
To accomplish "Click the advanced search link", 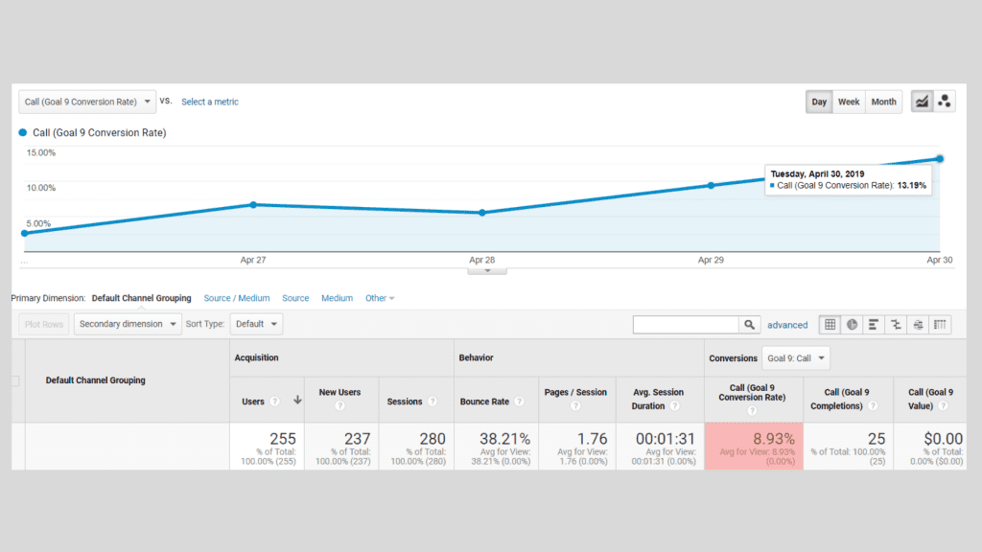I will [x=787, y=325].
